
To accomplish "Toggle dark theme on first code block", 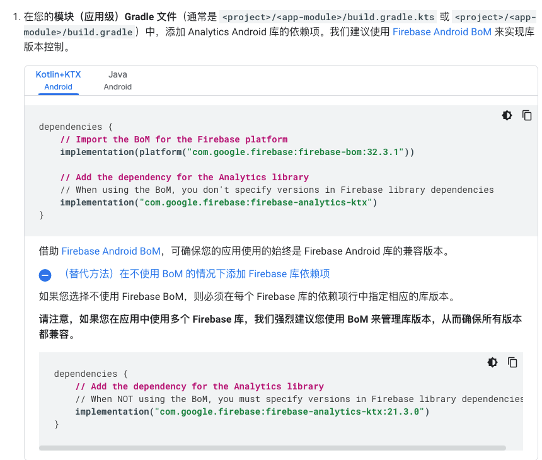I will tap(507, 115).
